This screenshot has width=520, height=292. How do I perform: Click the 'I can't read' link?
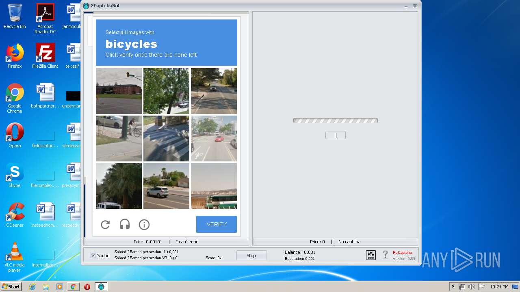pyautogui.click(x=187, y=242)
